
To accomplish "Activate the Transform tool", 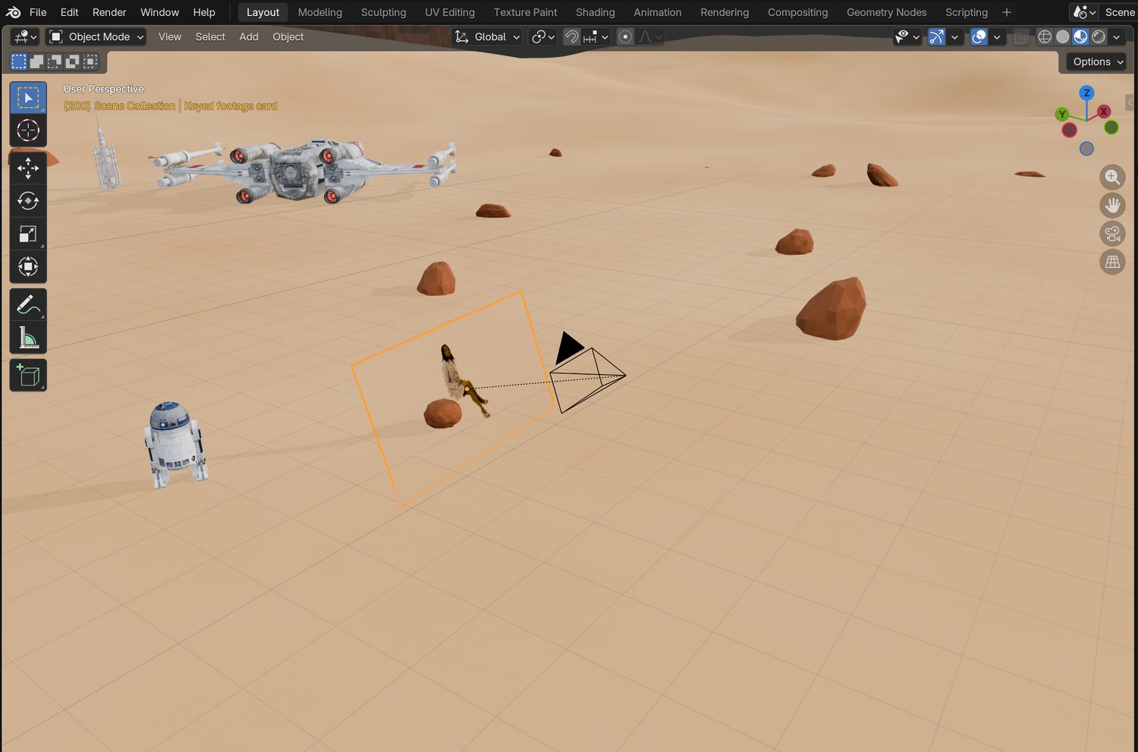I will pyautogui.click(x=28, y=266).
